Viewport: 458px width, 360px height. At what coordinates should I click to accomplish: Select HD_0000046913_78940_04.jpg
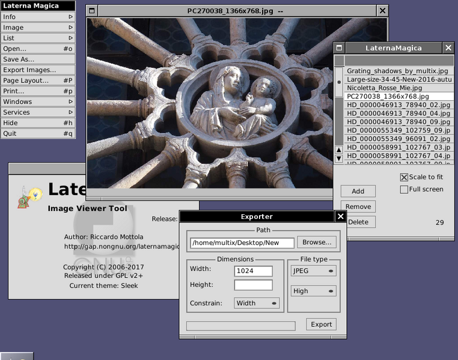tap(399, 113)
